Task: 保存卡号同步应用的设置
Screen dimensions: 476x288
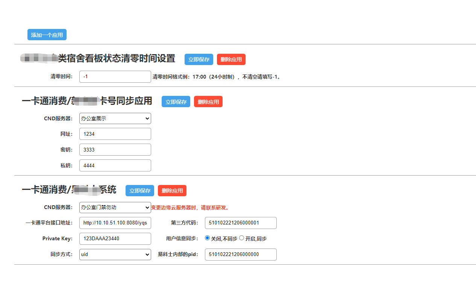Action: click(176, 102)
